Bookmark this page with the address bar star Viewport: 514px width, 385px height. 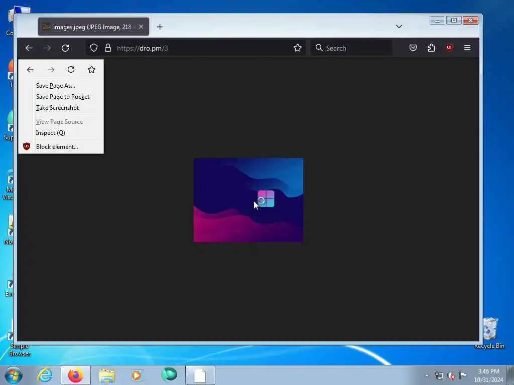pyautogui.click(x=298, y=48)
